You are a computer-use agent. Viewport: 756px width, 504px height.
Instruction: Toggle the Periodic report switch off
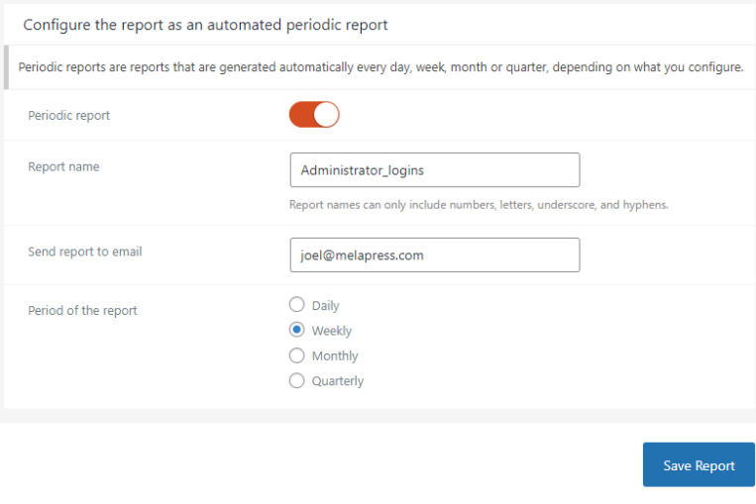point(314,115)
